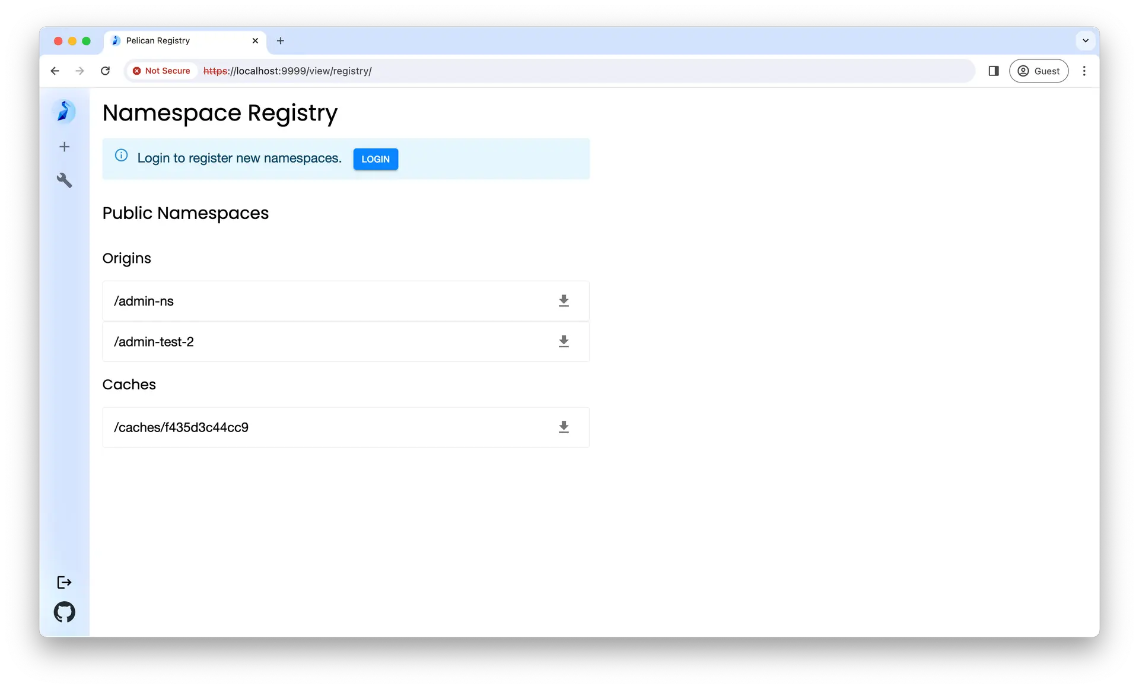This screenshot has height=689, width=1139.
Task: Click the Not Secure warning badge
Action: (x=161, y=71)
